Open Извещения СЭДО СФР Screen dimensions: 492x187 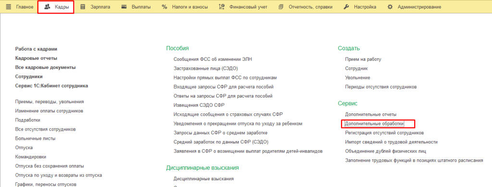pos(199,105)
